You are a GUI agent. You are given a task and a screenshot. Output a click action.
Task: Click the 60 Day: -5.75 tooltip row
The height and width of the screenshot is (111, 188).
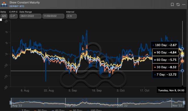point(165,60)
